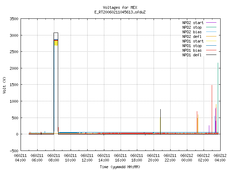Click the '16:00' x-axis tick label
The image size is (227, 170).
point(120,160)
